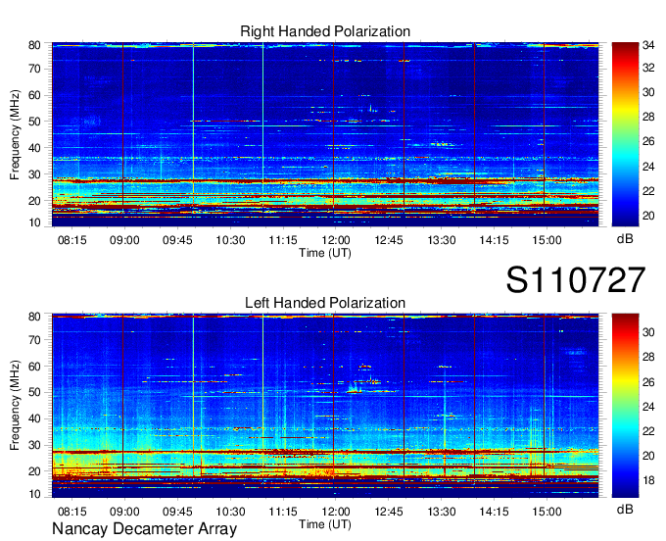Click the Right Handed Polarization title
Image resolution: width=666 pixels, height=541 pixels.
tap(325, 31)
